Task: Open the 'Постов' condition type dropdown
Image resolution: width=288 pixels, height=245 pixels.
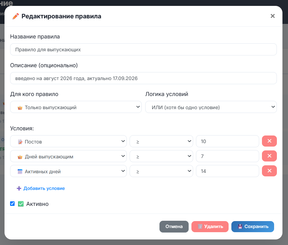Action: pos(68,141)
